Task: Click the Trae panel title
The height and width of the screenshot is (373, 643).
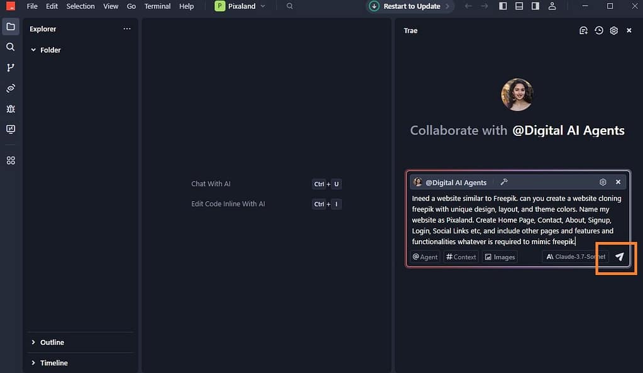Action: pyautogui.click(x=410, y=31)
